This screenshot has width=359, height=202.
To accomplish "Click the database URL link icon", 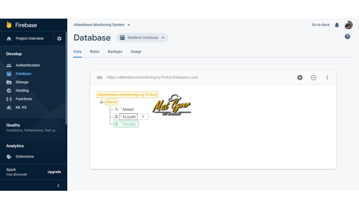I will point(100,78).
